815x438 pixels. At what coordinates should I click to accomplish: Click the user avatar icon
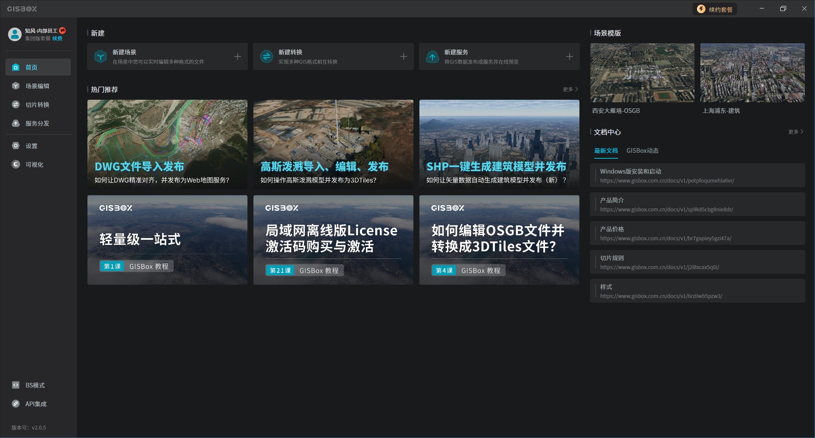pyautogui.click(x=15, y=34)
